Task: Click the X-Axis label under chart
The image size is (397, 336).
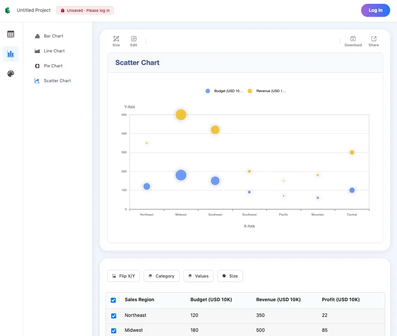Action: [249, 226]
